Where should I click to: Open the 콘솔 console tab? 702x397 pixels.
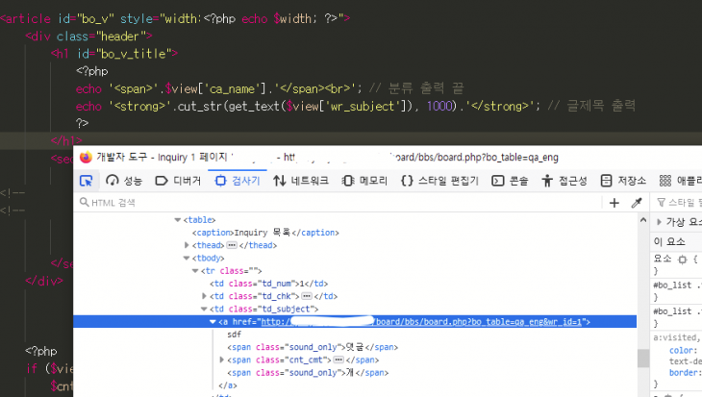coord(510,181)
